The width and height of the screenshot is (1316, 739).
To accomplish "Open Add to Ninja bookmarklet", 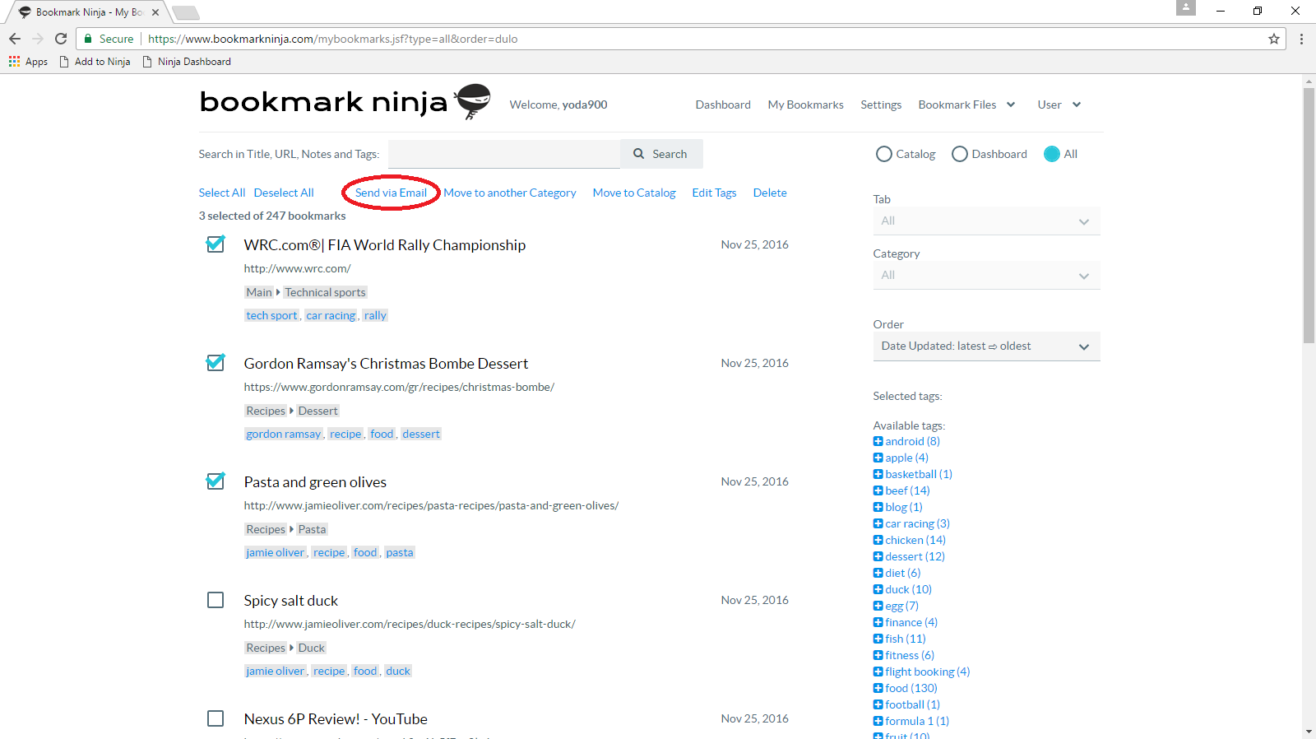I will click(x=95, y=62).
